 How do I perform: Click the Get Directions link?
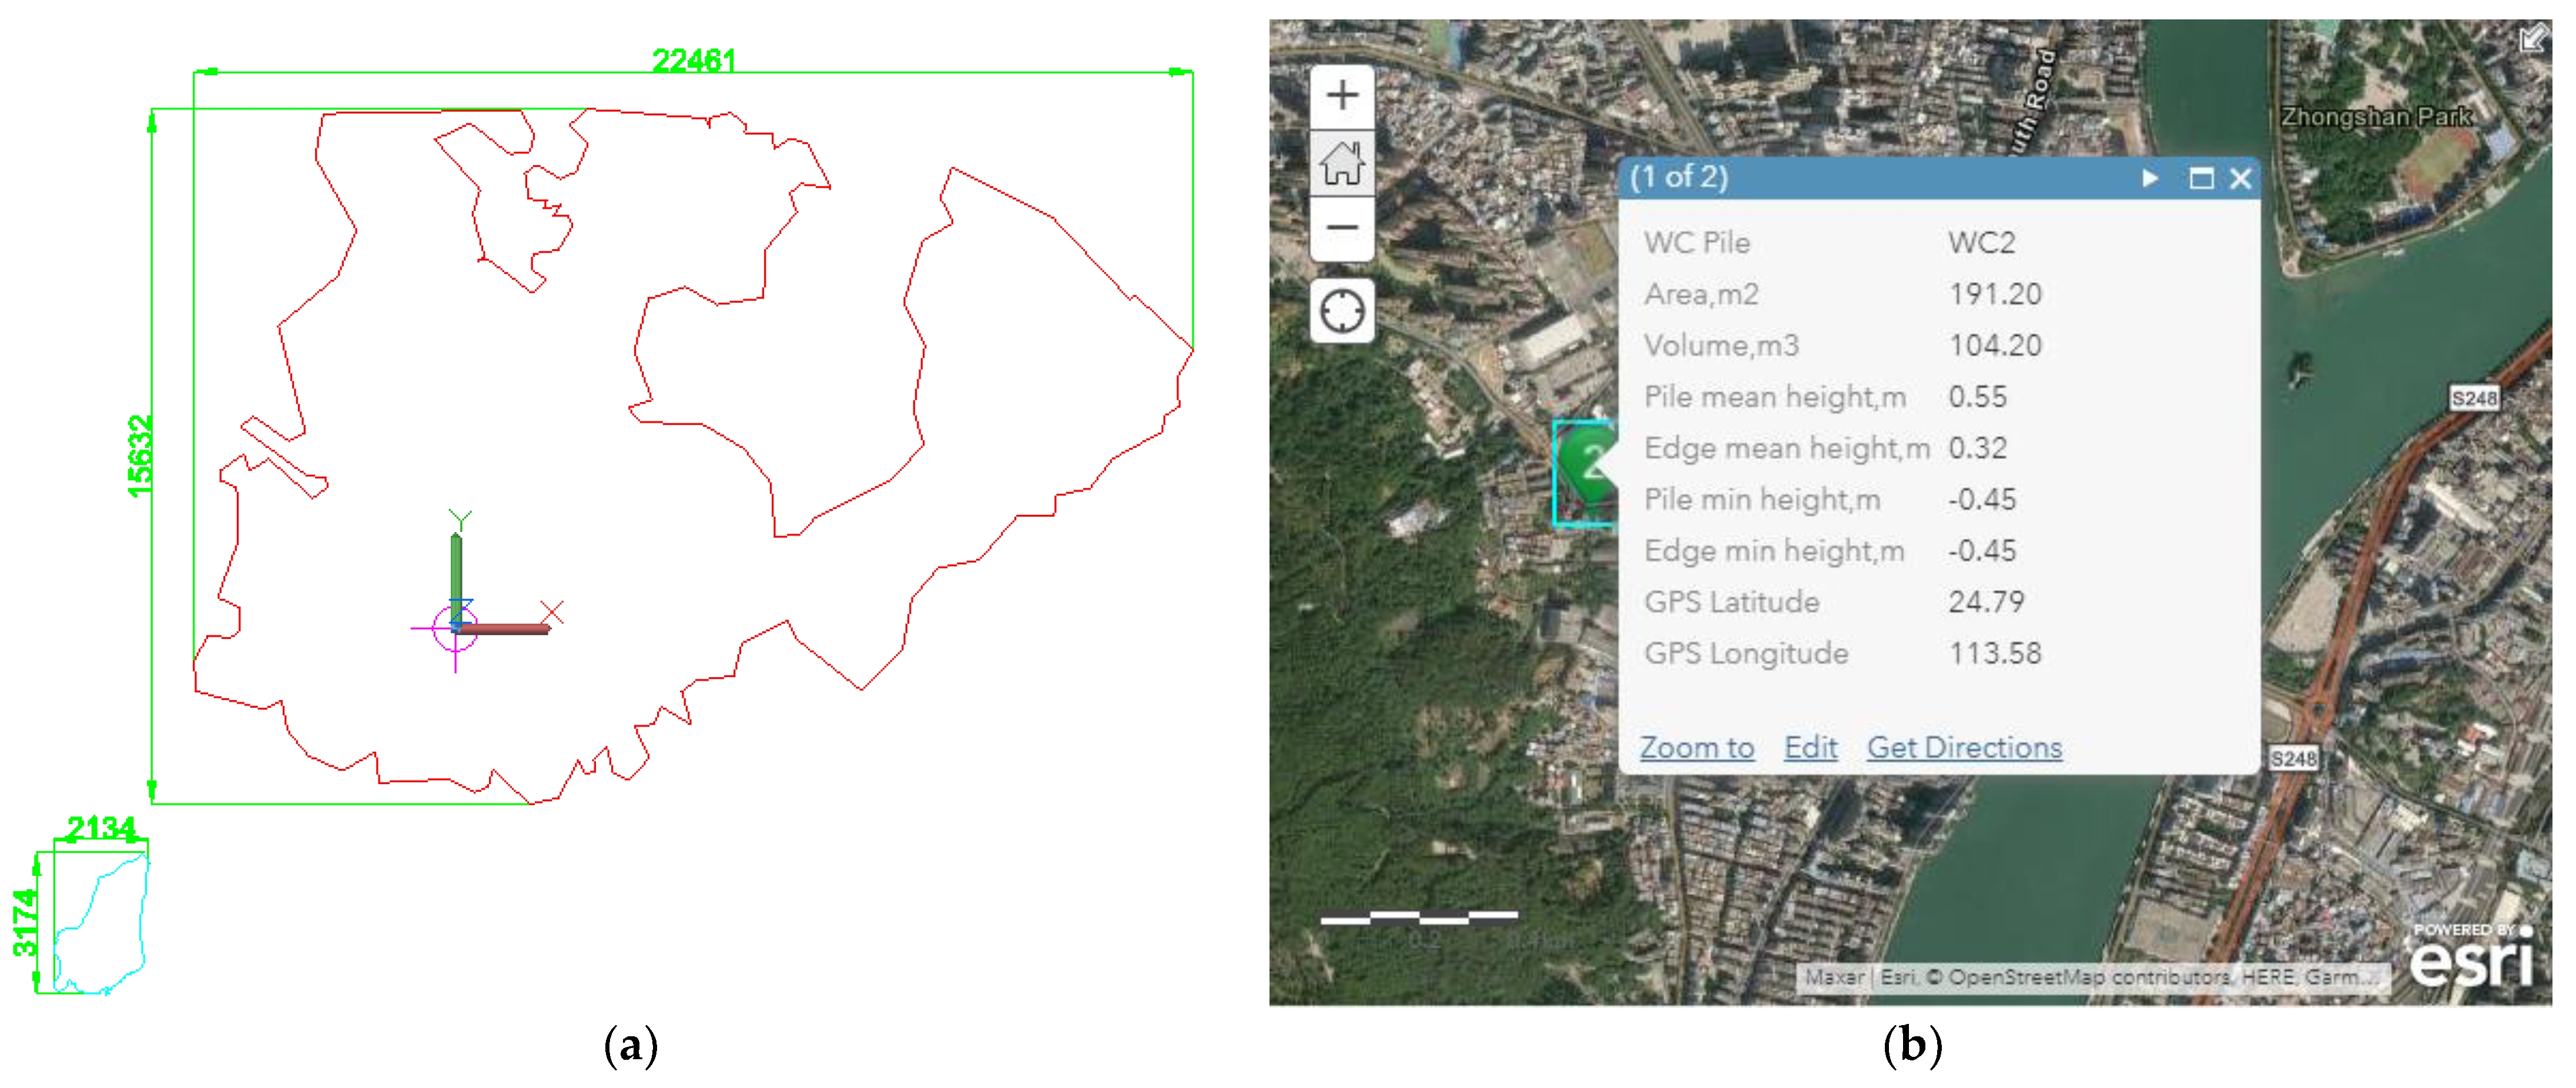[1964, 747]
